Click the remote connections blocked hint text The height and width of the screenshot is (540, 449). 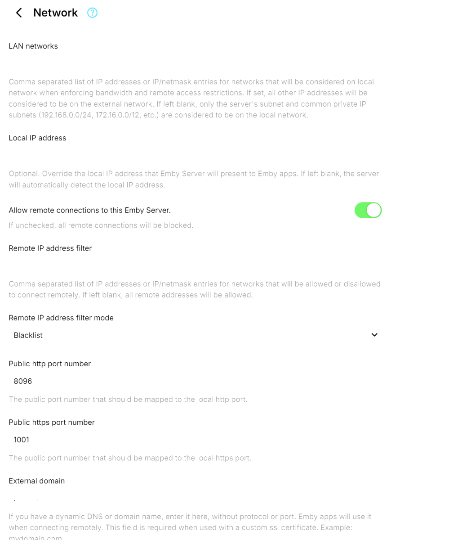pyautogui.click(x=101, y=225)
